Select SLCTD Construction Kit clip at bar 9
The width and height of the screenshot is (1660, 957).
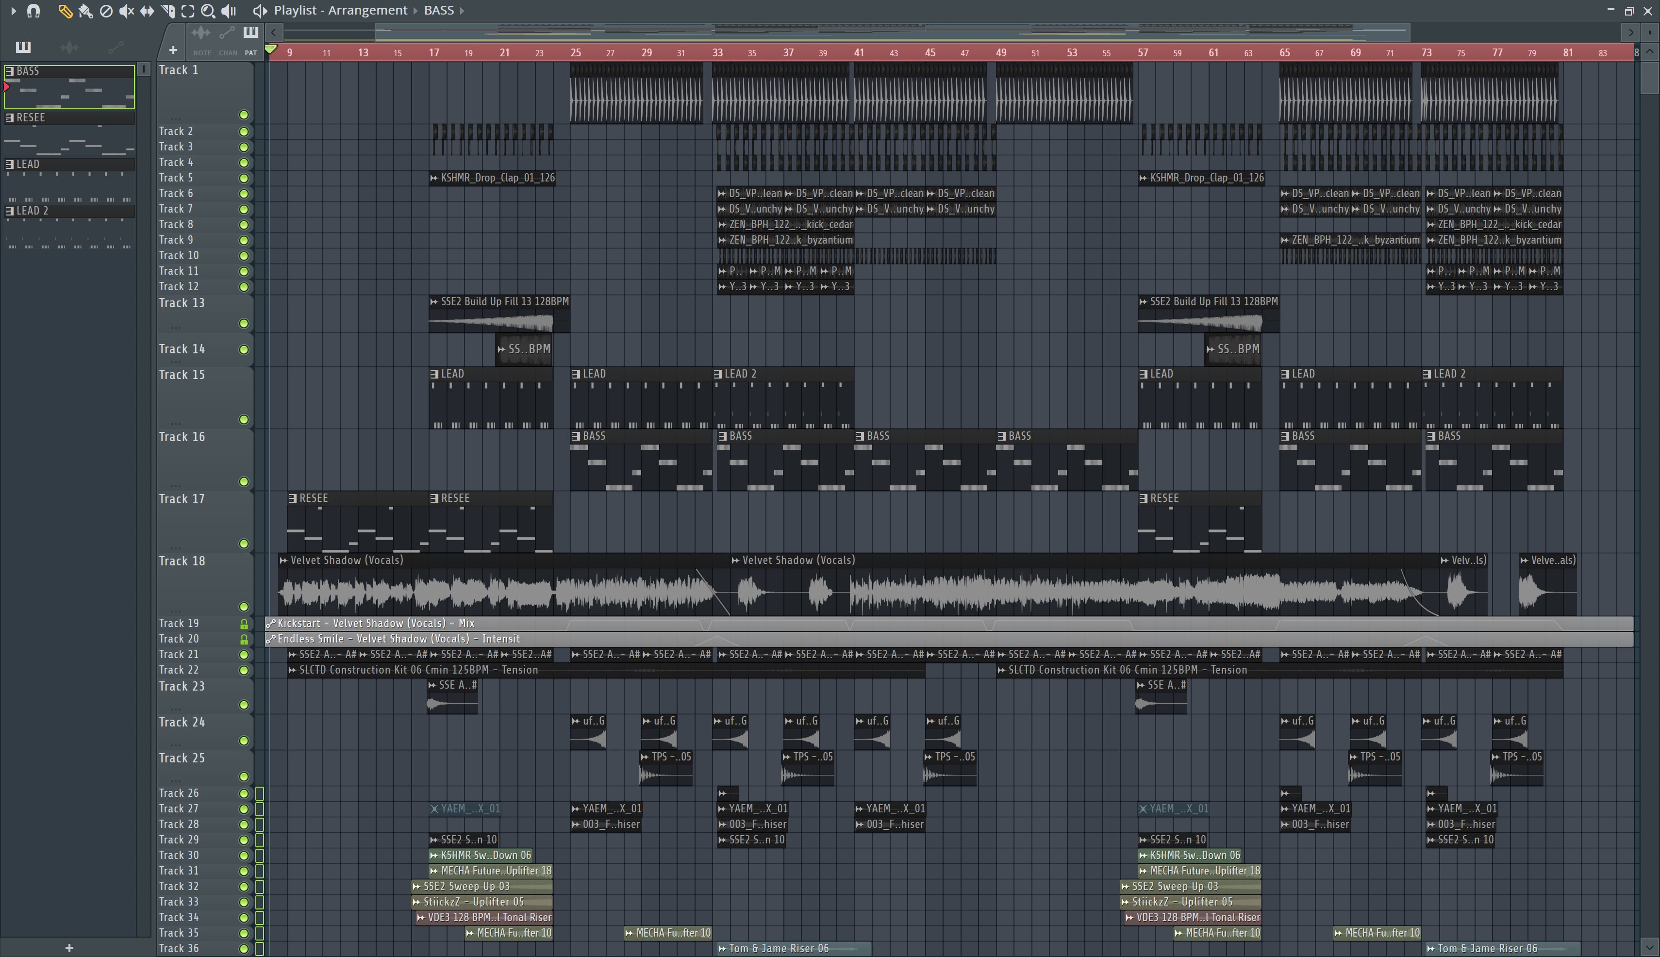click(606, 670)
